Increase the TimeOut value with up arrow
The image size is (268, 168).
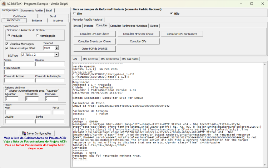pyautogui.click(x=57, y=47)
